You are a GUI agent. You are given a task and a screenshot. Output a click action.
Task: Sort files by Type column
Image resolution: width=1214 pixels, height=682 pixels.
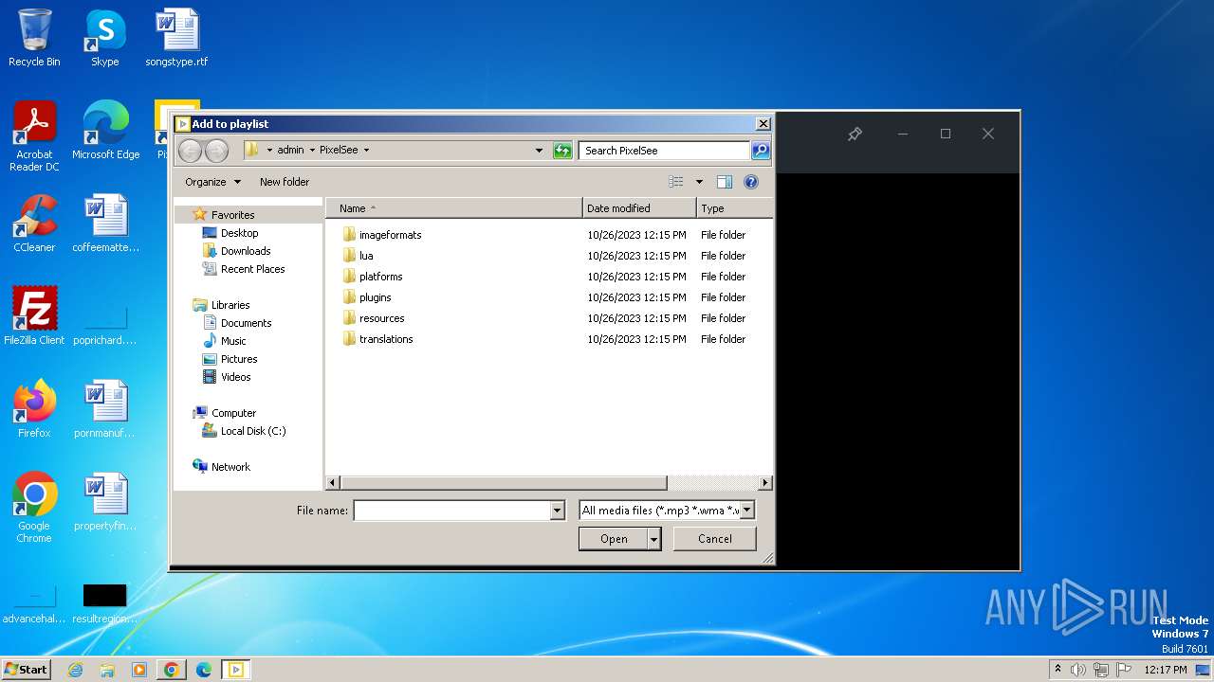734,208
